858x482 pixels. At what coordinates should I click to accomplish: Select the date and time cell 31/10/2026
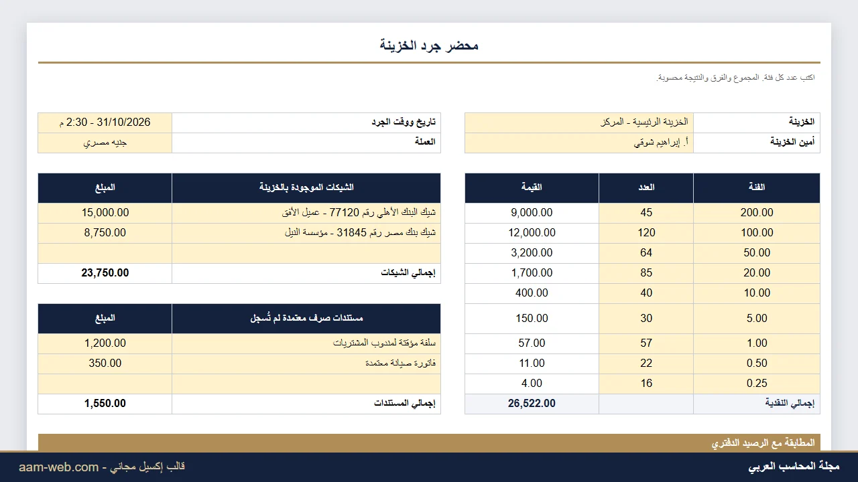[105, 123]
